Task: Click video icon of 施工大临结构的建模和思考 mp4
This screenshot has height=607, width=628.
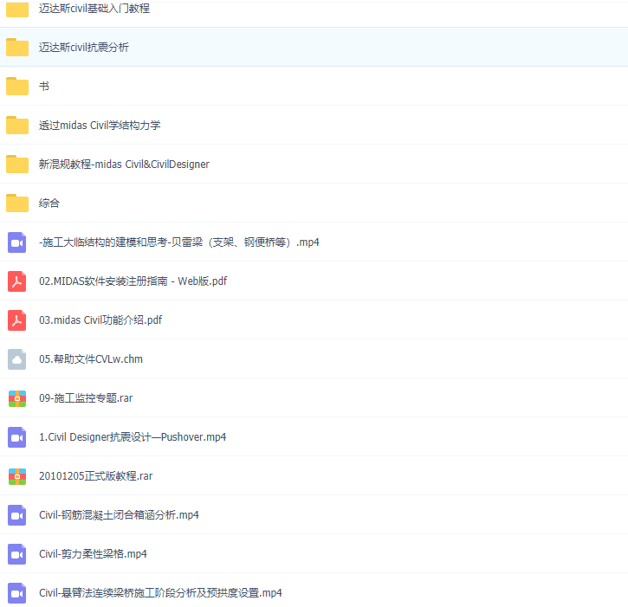Action: 16,242
